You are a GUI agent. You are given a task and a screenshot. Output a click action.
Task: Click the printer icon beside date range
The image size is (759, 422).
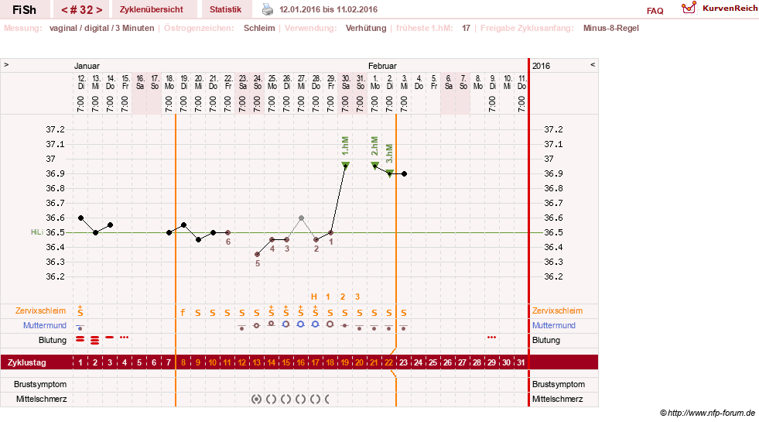[x=267, y=9]
